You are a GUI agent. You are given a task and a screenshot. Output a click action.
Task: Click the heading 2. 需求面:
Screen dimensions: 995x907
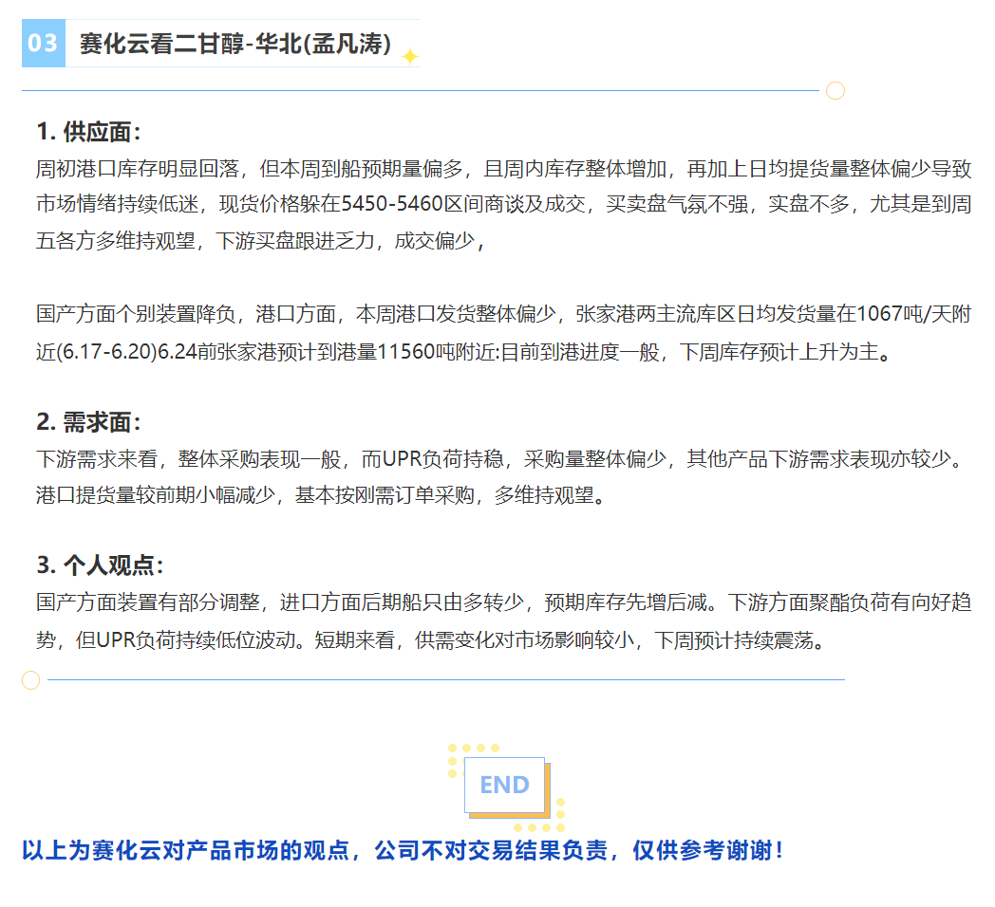(x=88, y=422)
